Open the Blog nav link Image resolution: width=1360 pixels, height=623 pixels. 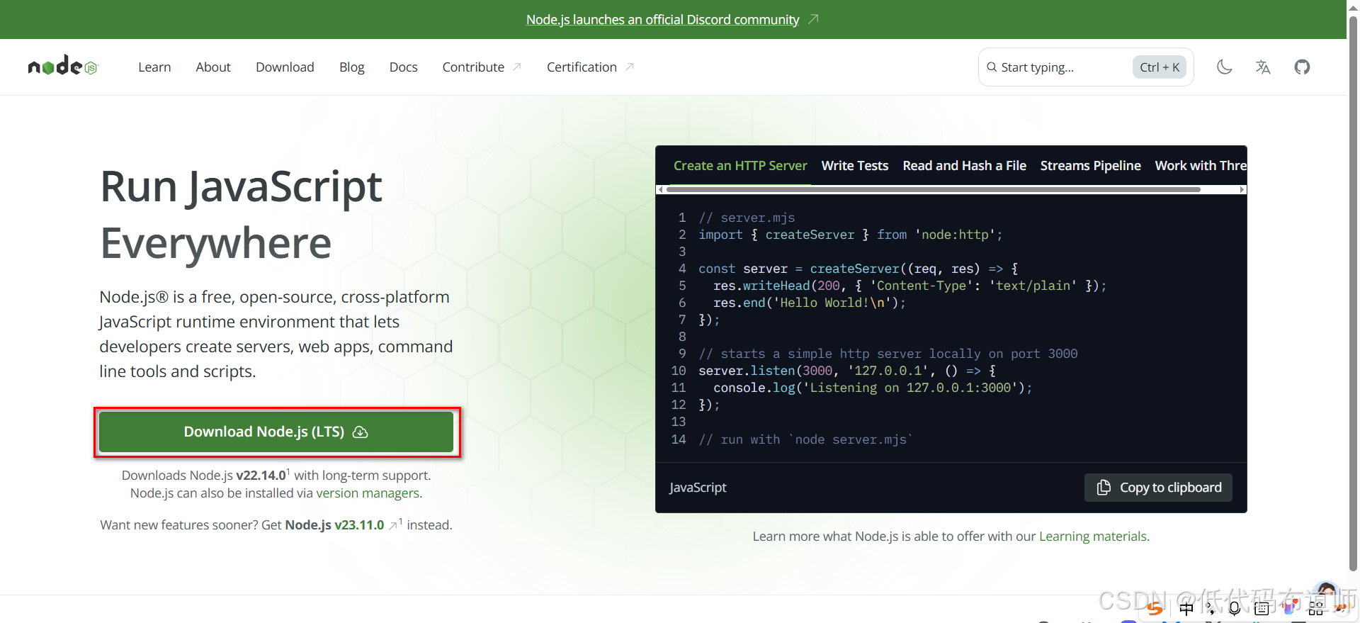351,67
